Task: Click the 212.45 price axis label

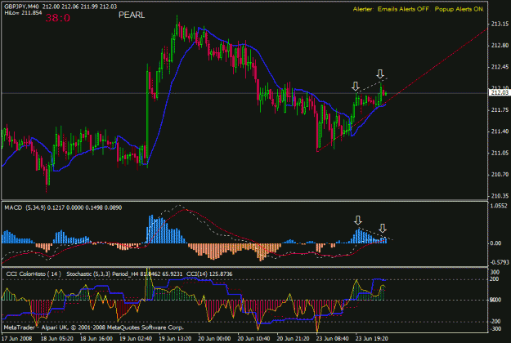Action: [500, 67]
